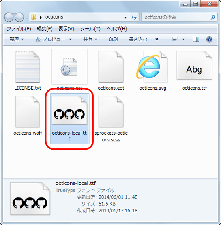Select the octicons.ttf font file icon
Viewport: 221px width, 225px height.
[195, 66]
